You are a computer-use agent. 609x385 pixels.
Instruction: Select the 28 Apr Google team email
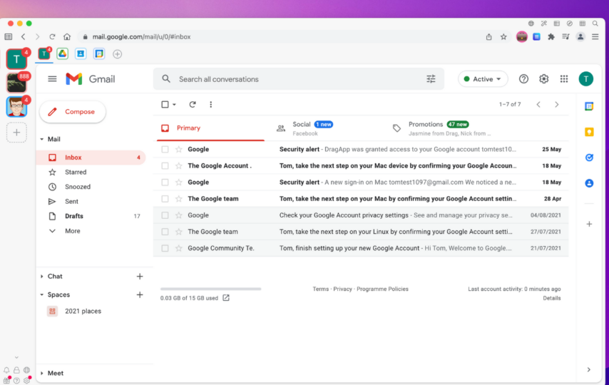pyautogui.click(x=165, y=198)
